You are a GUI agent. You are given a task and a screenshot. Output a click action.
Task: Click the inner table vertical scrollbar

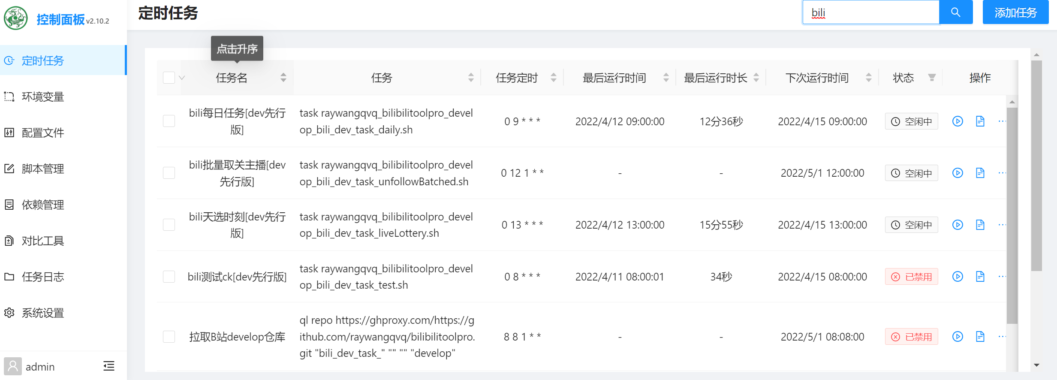[x=1012, y=214]
